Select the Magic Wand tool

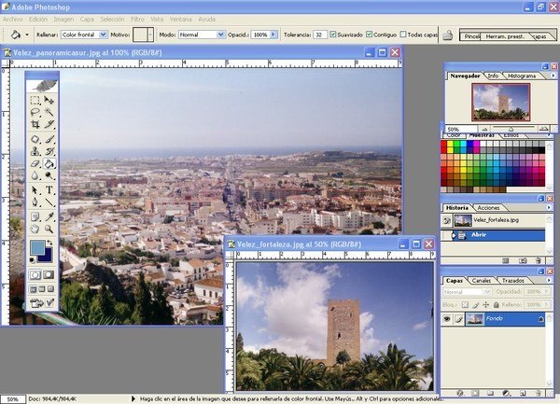[x=49, y=111]
